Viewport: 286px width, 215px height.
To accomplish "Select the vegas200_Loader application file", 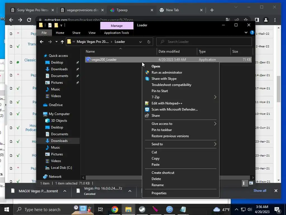I will pos(168,60).
